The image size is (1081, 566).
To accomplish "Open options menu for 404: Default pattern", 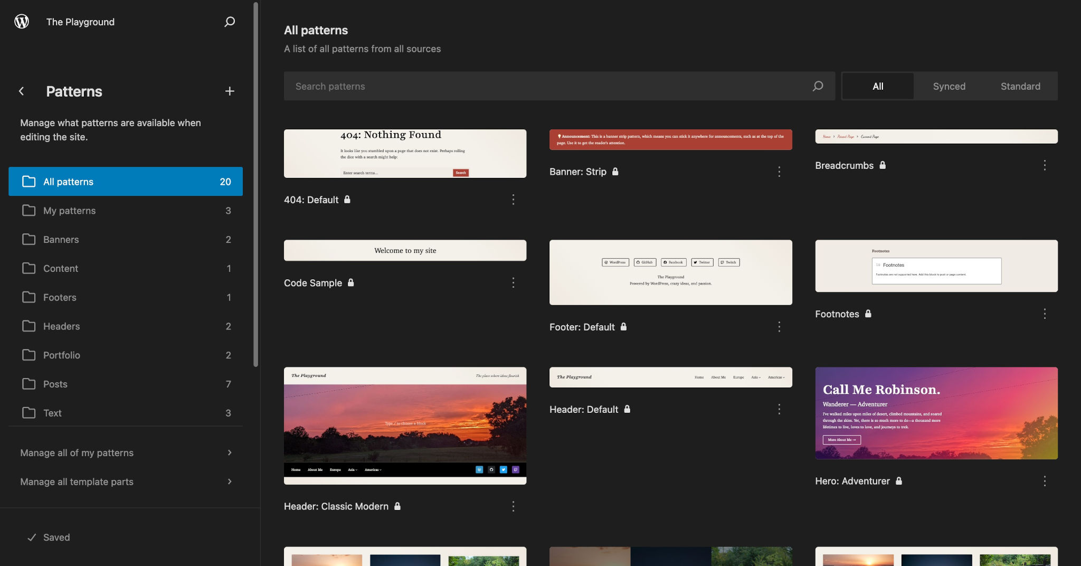I will pyautogui.click(x=513, y=200).
